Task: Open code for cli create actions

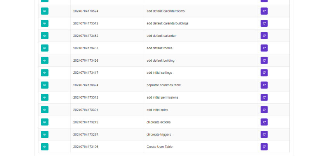Action: 45,122
